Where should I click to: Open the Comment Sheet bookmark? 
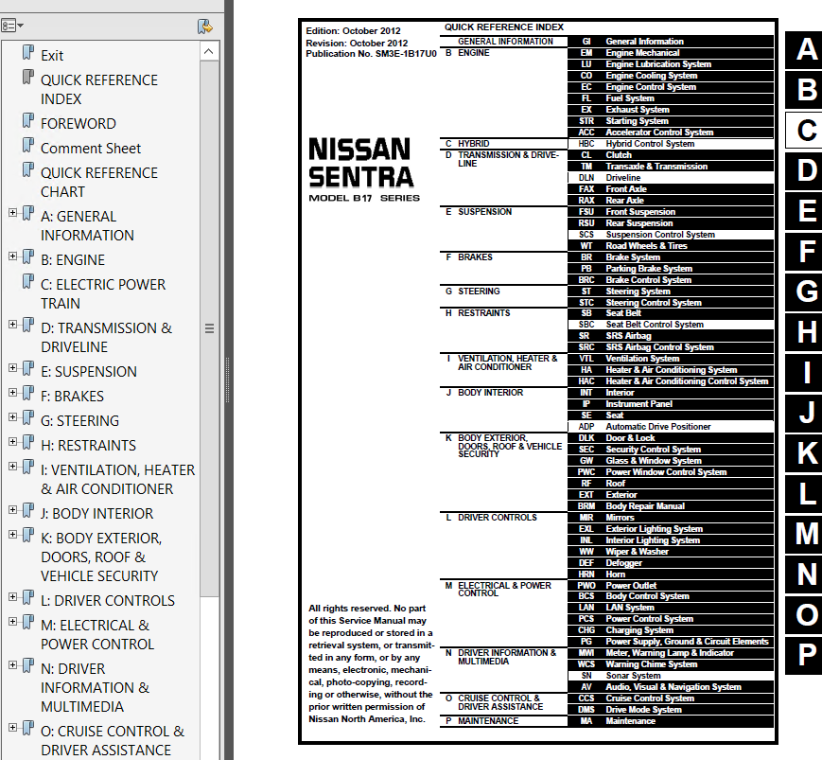91,149
